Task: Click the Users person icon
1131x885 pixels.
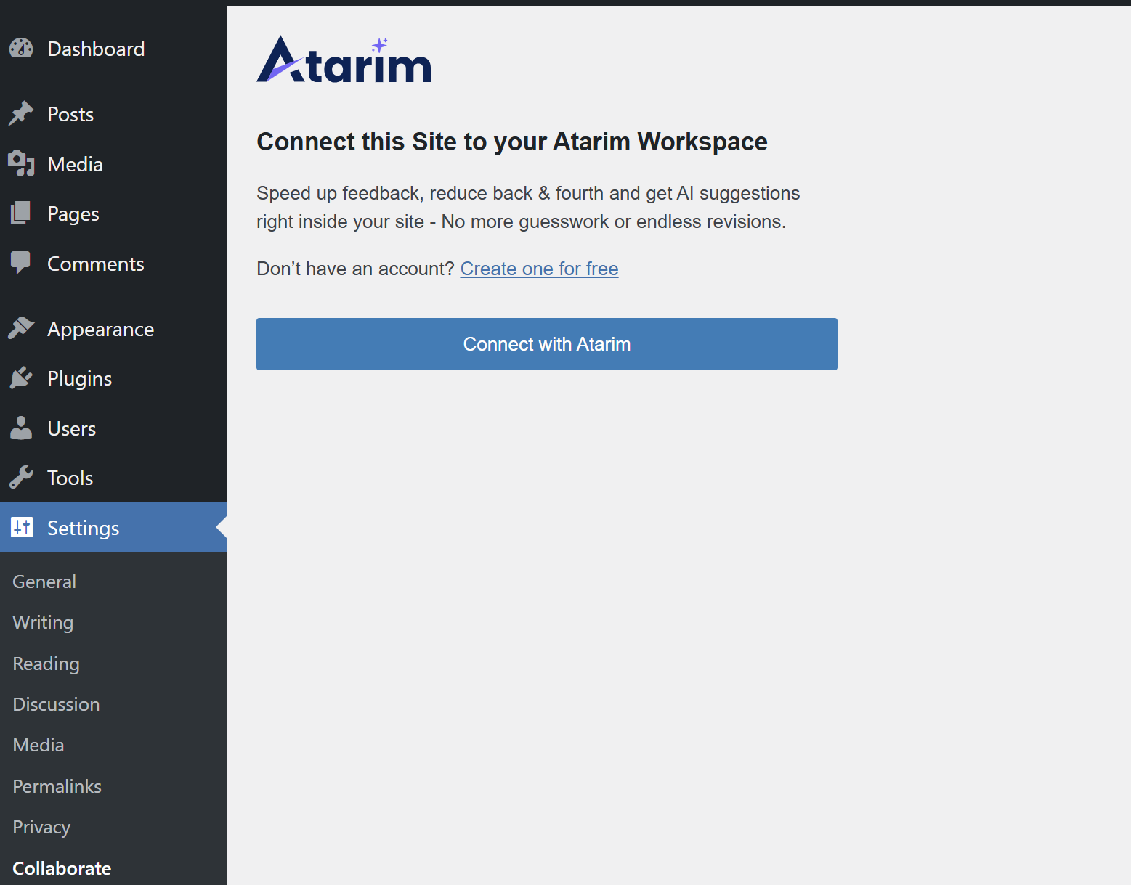Action: [x=21, y=428]
